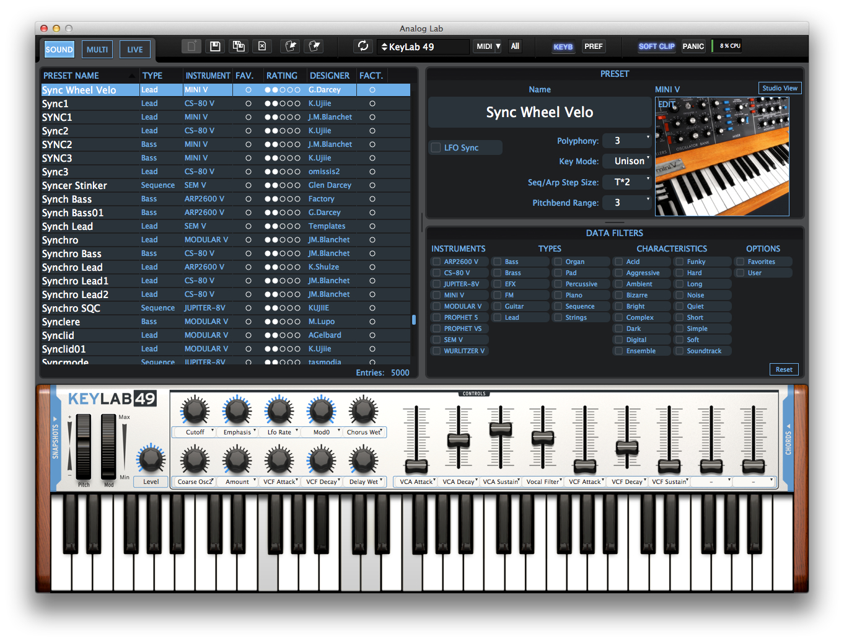Click the import preset icon
Viewport: 844px width, 642px height.
[290, 46]
